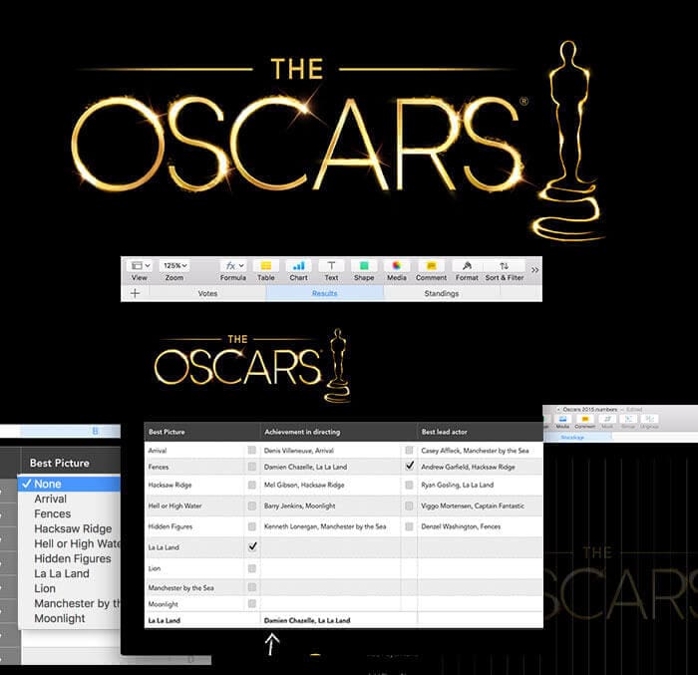The width and height of the screenshot is (698, 675).
Task: Check the Kenneth Lonergan directing checkbox
Action: (409, 526)
